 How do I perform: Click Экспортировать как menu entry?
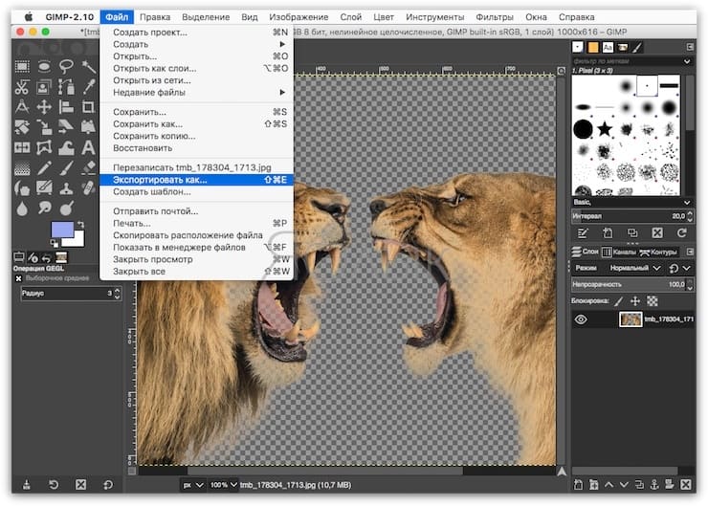pyautogui.click(x=197, y=180)
